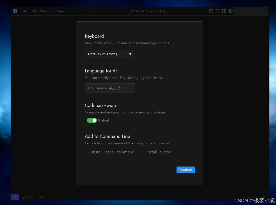The image size is (276, 205).
Task: Open the File menu
Action: pyautogui.click(x=24, y=11)
